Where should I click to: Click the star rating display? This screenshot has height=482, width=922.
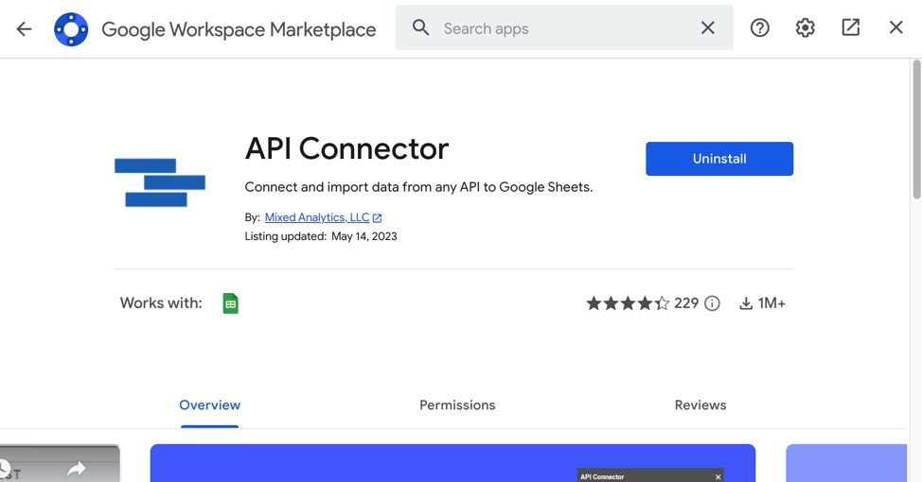(628, 303)
